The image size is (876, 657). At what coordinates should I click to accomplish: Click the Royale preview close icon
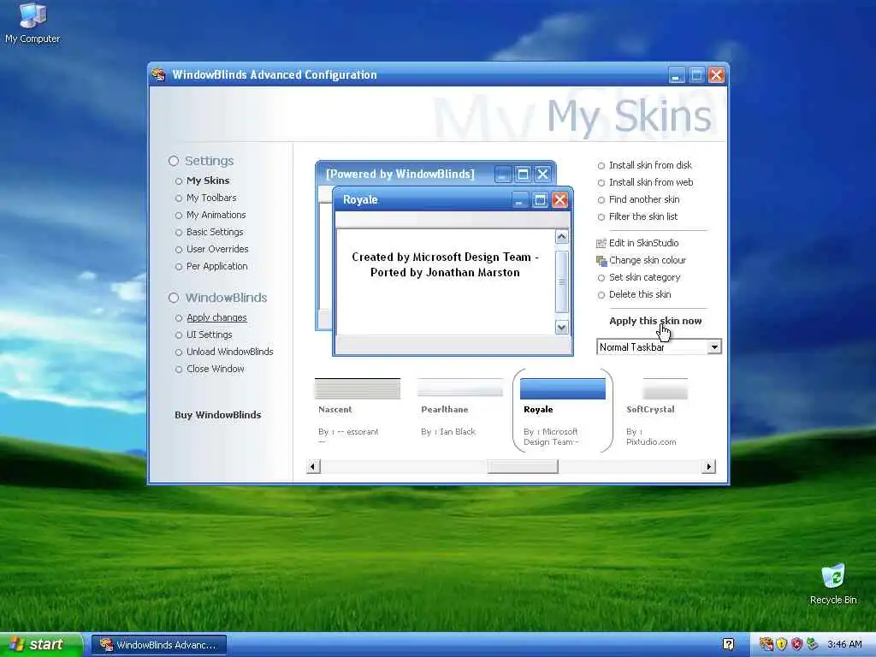[x=559, y=200]
